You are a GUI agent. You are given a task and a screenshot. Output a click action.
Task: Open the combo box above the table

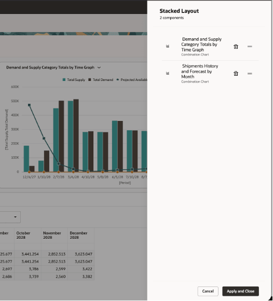[10, 217]
